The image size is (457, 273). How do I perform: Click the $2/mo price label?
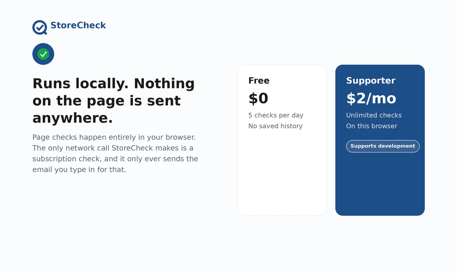[x=371, y=98]
